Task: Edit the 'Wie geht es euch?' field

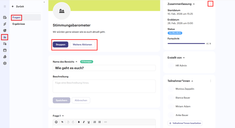Action: point(104,68)
